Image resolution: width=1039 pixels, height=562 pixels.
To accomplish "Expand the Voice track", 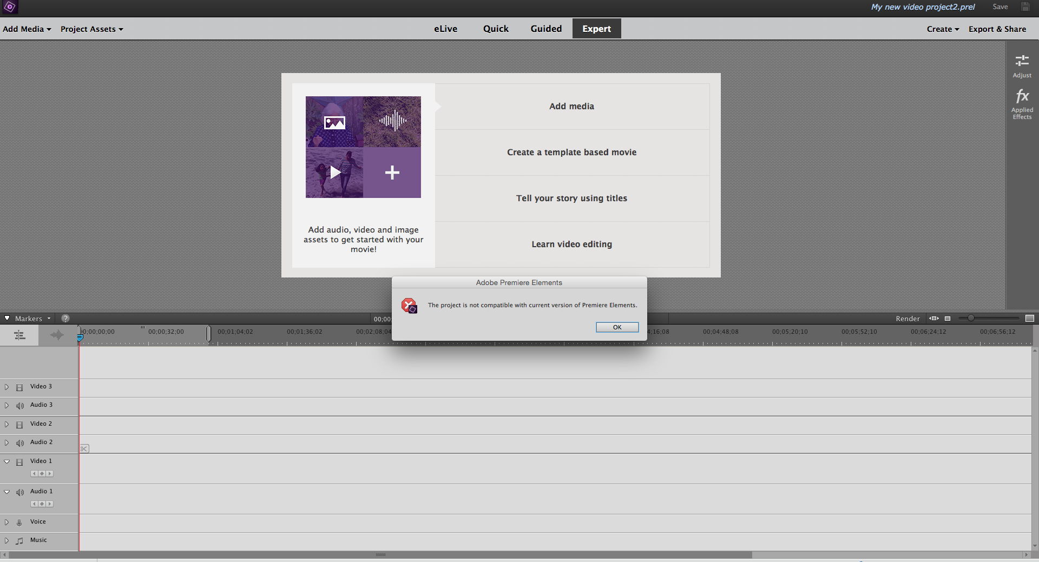I will click(6, 522).
